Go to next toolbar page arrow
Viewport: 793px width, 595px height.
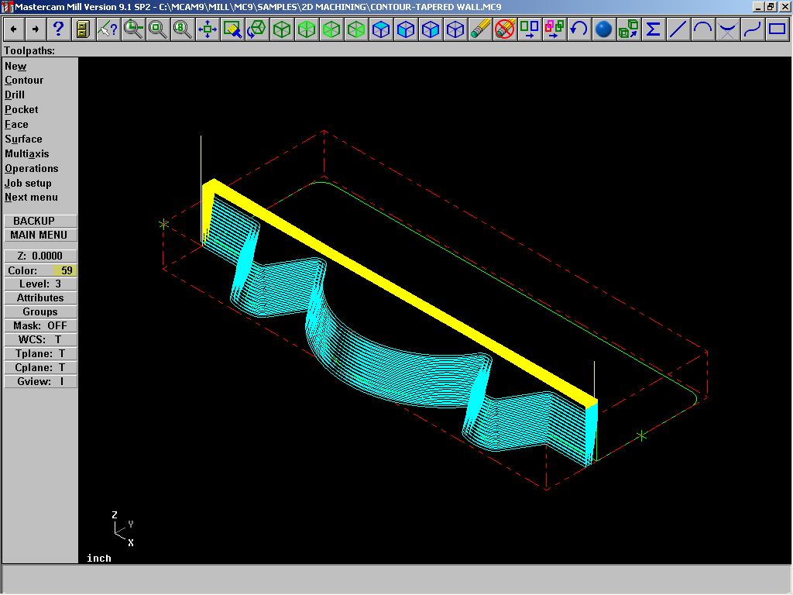[x=36, y=29]
